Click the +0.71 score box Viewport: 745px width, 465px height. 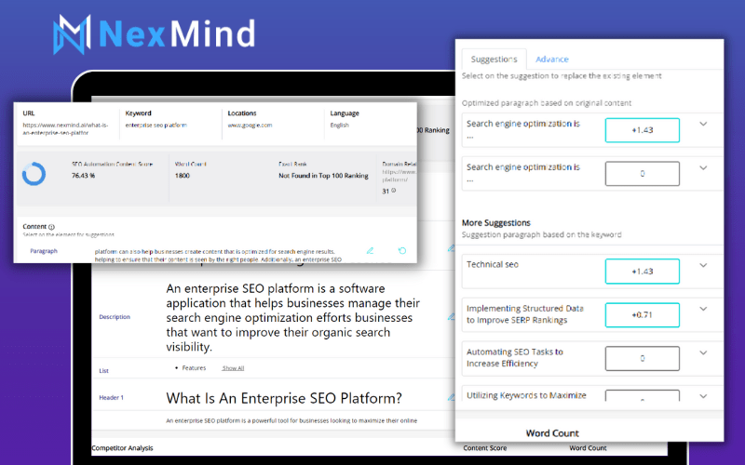click(x=642, y=315)
